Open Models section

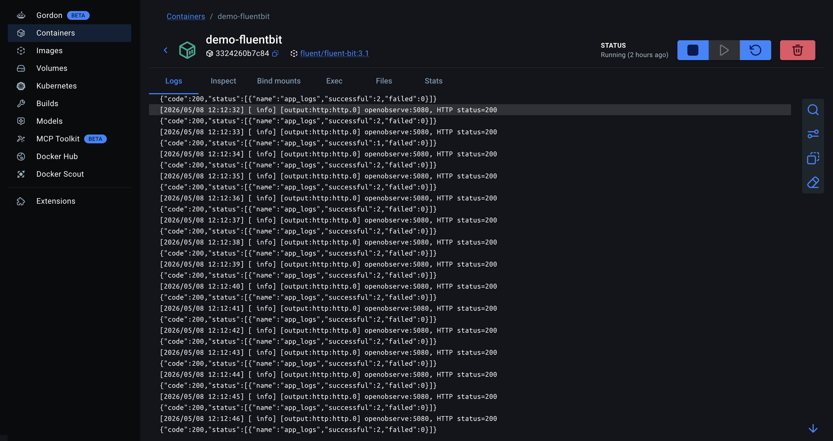[x=69, y=121]
